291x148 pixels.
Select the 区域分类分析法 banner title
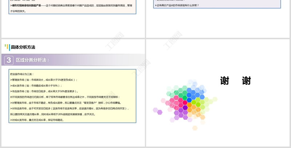pyautogui.click(x=33, y=60)
